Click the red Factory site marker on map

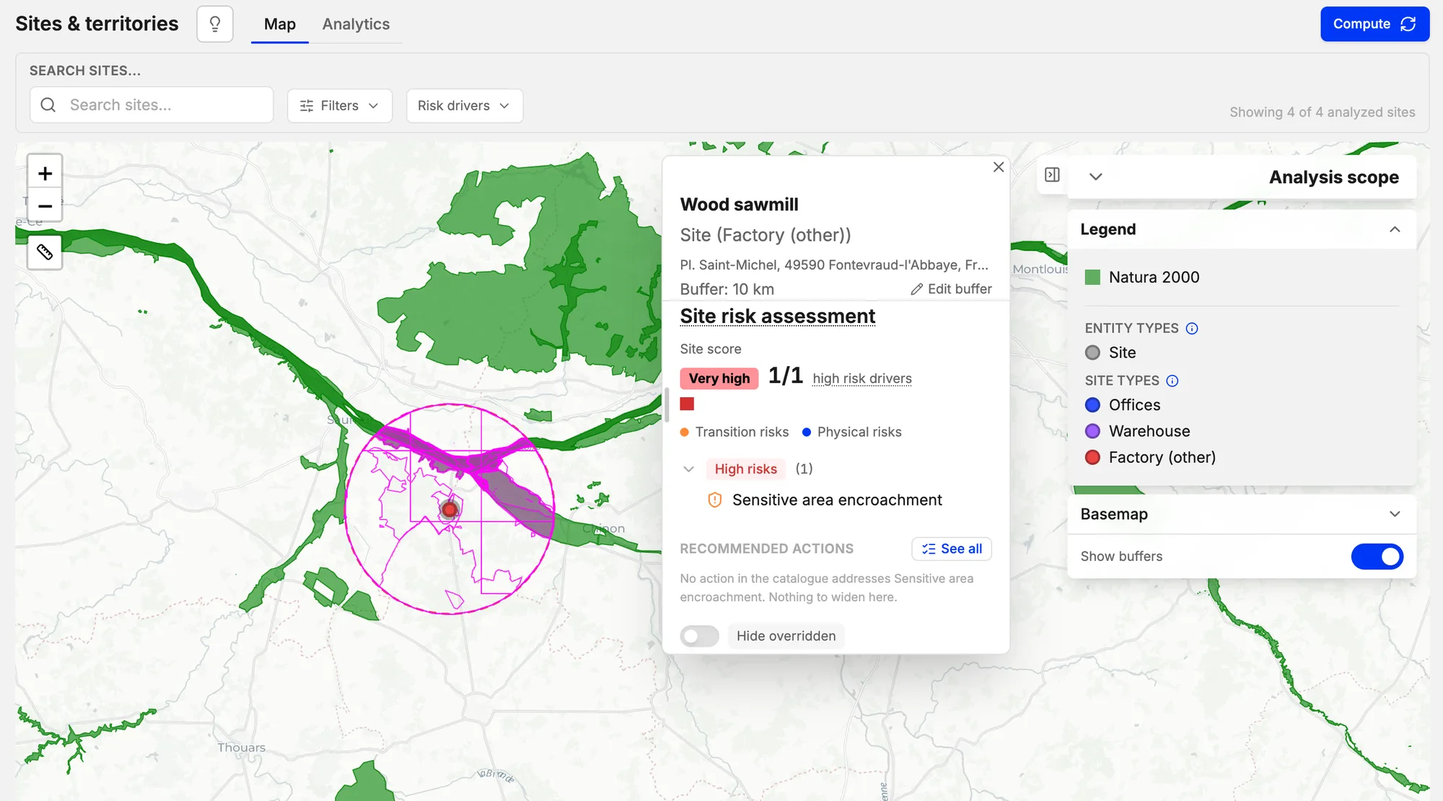449,510
